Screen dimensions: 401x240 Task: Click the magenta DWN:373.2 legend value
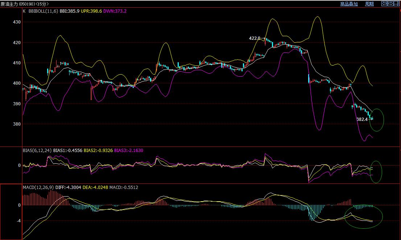[115, 11]
